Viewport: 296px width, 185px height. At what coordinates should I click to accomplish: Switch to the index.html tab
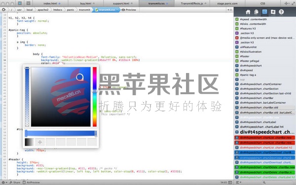pos(50,3)
